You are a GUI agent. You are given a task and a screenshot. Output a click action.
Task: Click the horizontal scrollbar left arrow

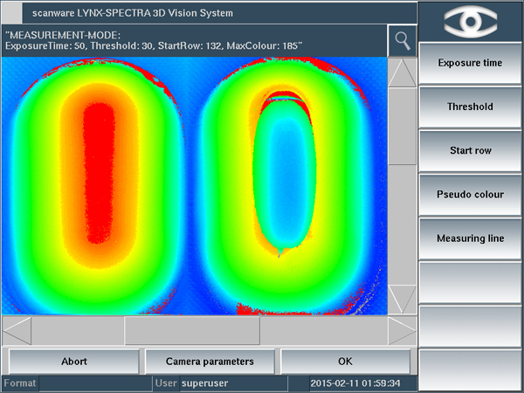point(17,330)
